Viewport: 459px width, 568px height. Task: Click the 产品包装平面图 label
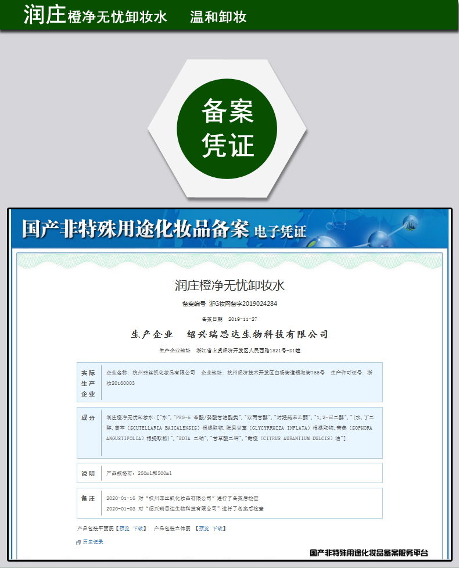click(x=95, y=528)
